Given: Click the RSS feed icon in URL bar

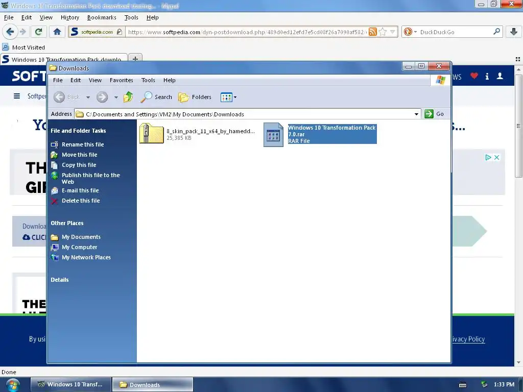Looking at the screenshot, I should (372, 32).
